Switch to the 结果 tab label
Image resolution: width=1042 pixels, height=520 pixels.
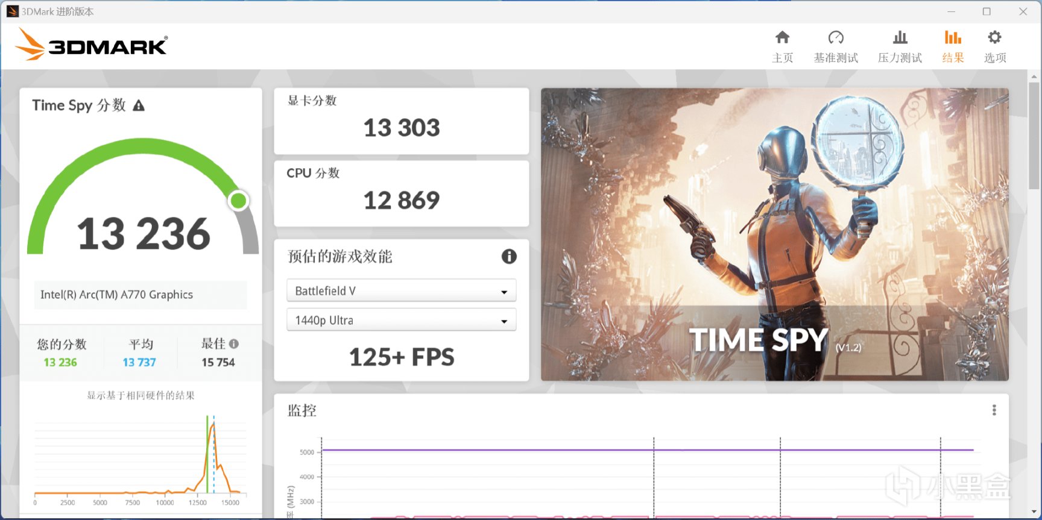pos(953,58)
